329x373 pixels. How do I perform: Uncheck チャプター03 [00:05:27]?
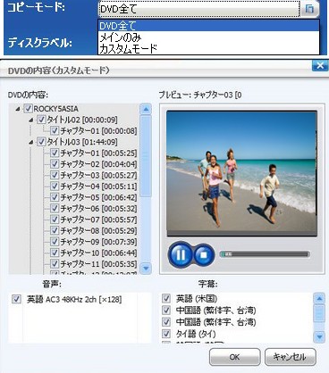(x=55, y=175)
